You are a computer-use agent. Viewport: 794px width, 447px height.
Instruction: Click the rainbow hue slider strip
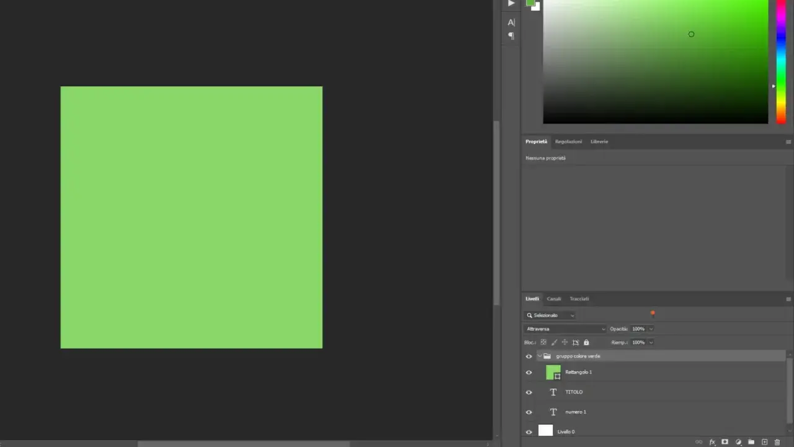pos(782,61)
